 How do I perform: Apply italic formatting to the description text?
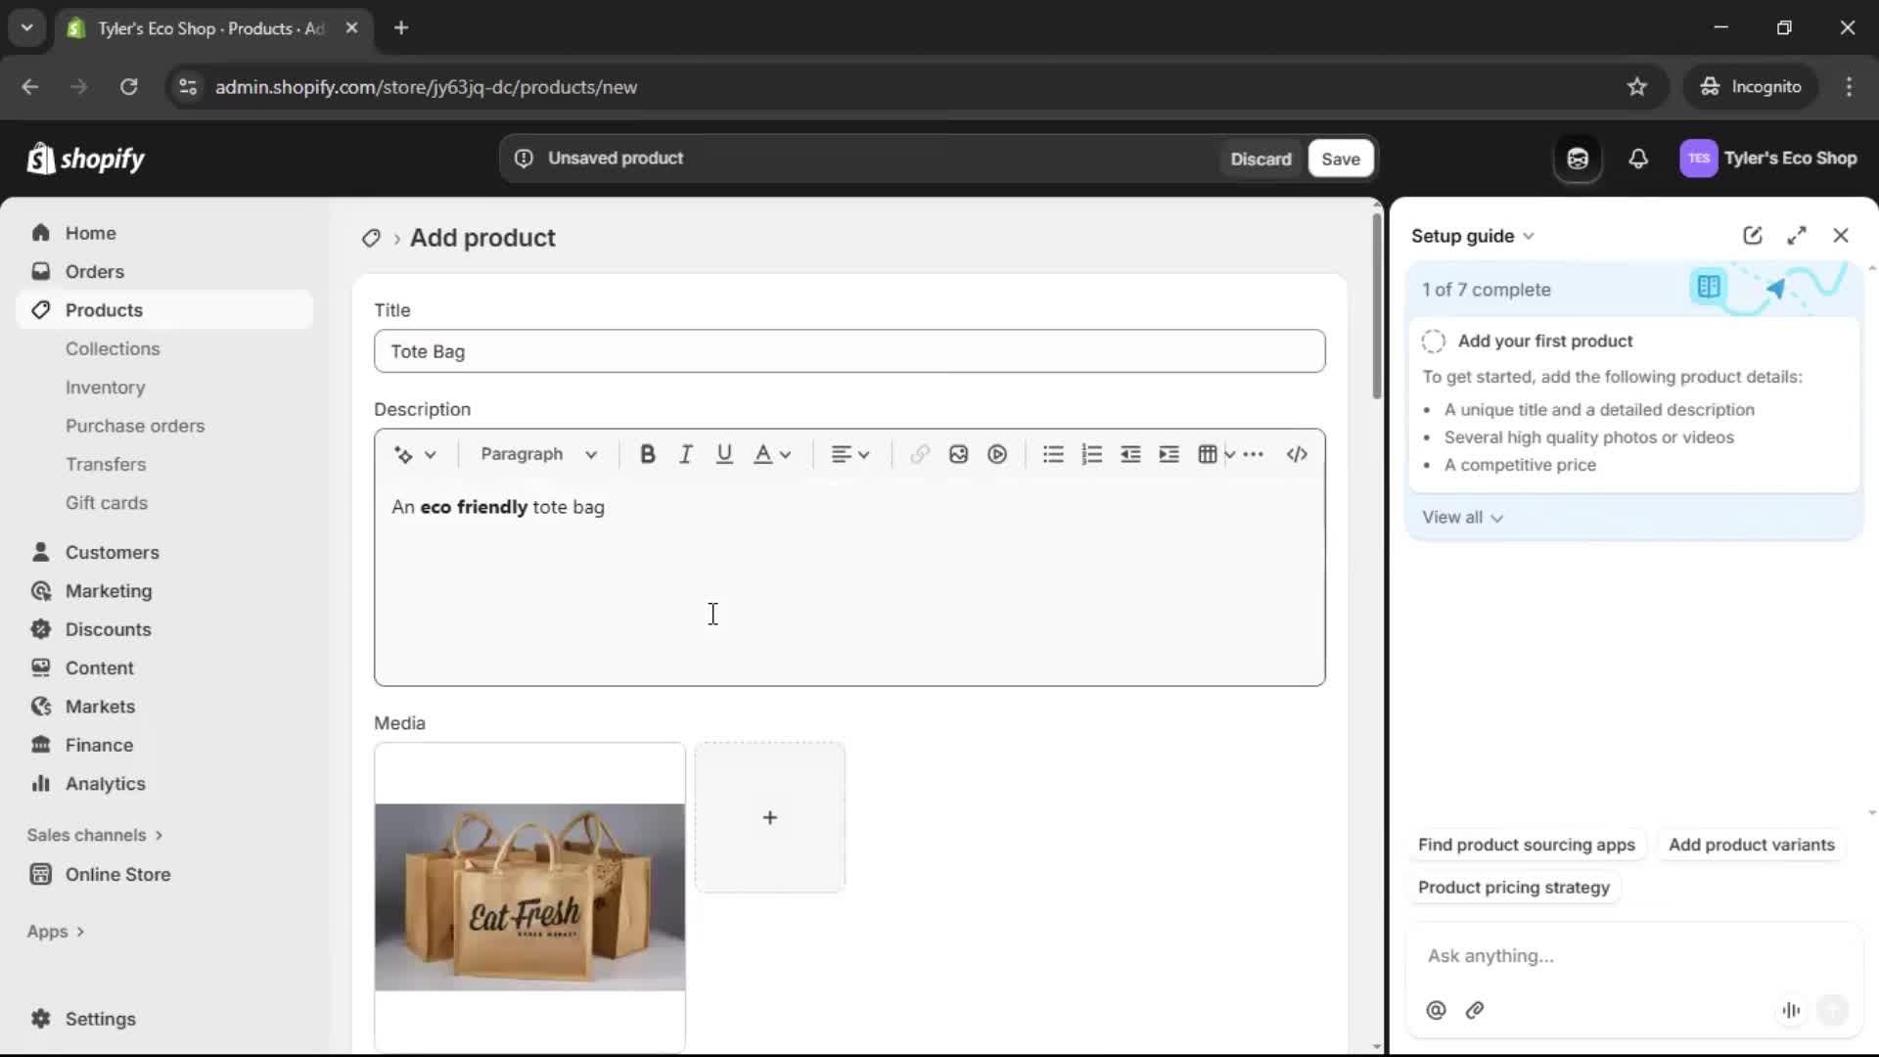tap(685, 454)
